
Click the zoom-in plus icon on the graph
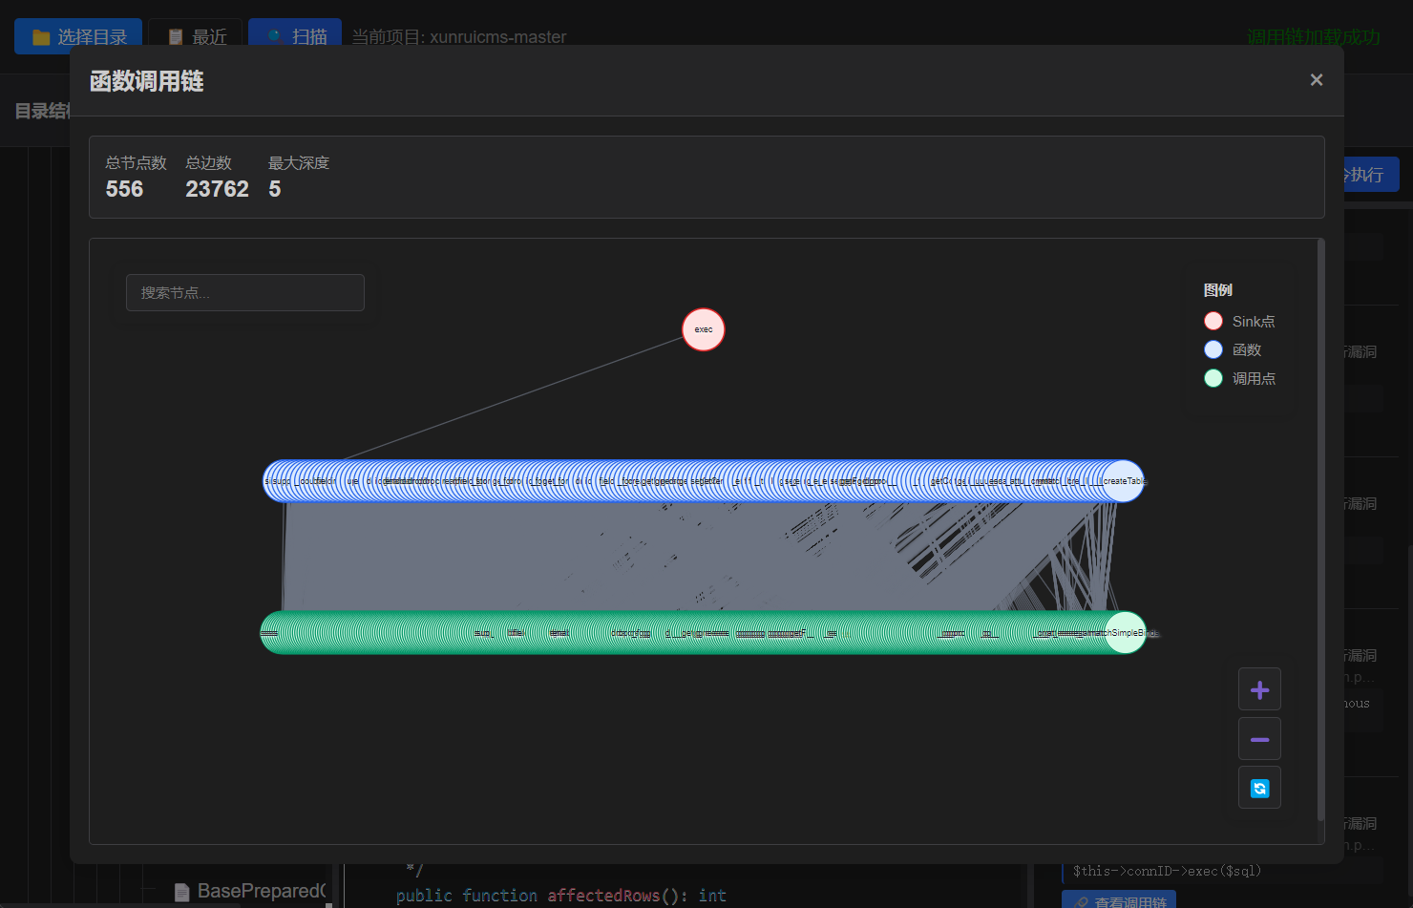point(1259,689)
